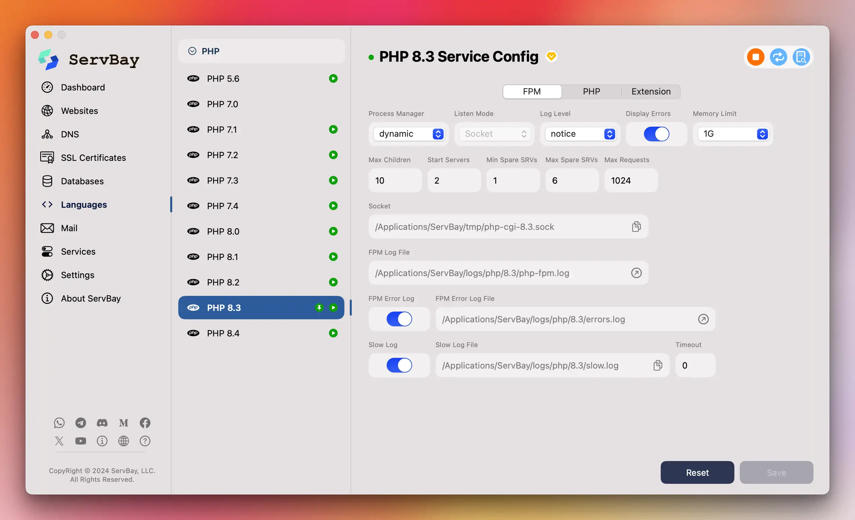Click the SSL Certificates lock icon
Image resolution: width=855 pixels, height=520 pixels.
coord(48,157)
